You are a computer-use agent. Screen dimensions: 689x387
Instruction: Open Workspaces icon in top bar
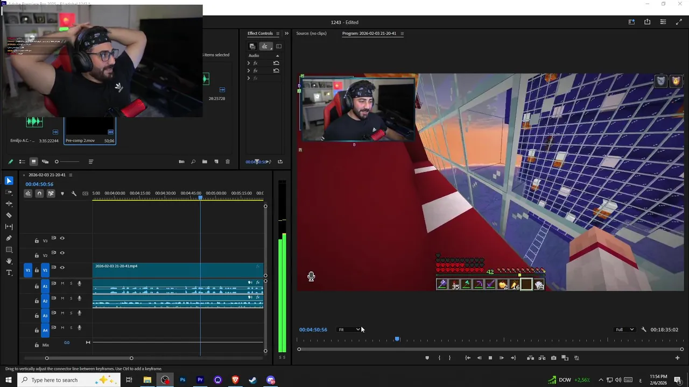(631, 22)
